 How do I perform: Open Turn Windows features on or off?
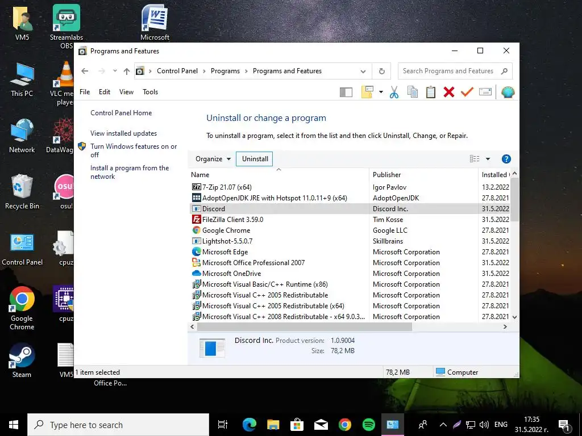tap(133, 150)
